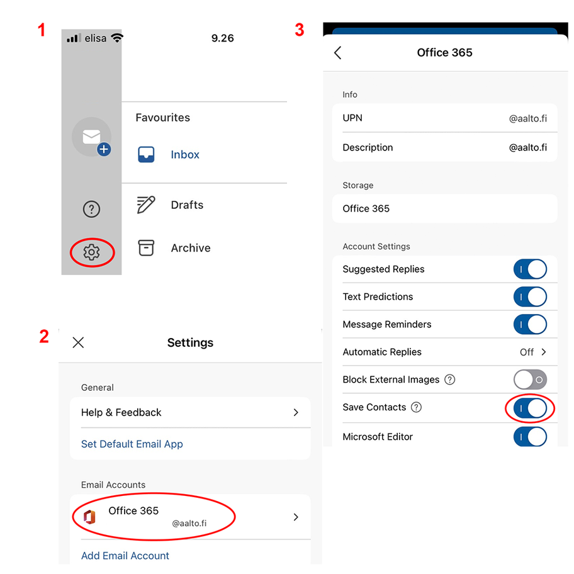
Task: Expand Help & Feedback with its chevron
Action: point(296,412)
